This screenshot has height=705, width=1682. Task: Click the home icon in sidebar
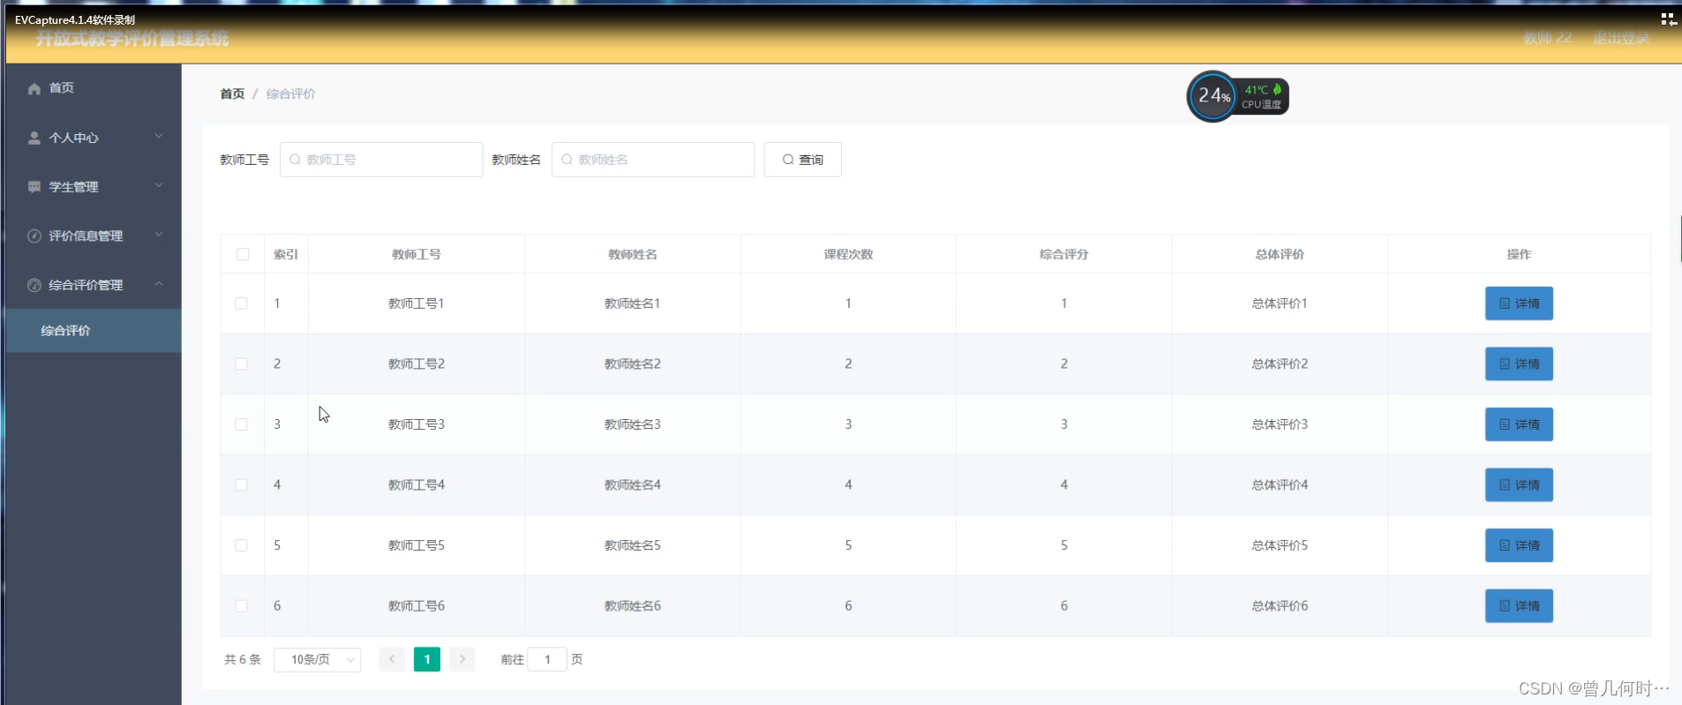click(x=34, y=88)
